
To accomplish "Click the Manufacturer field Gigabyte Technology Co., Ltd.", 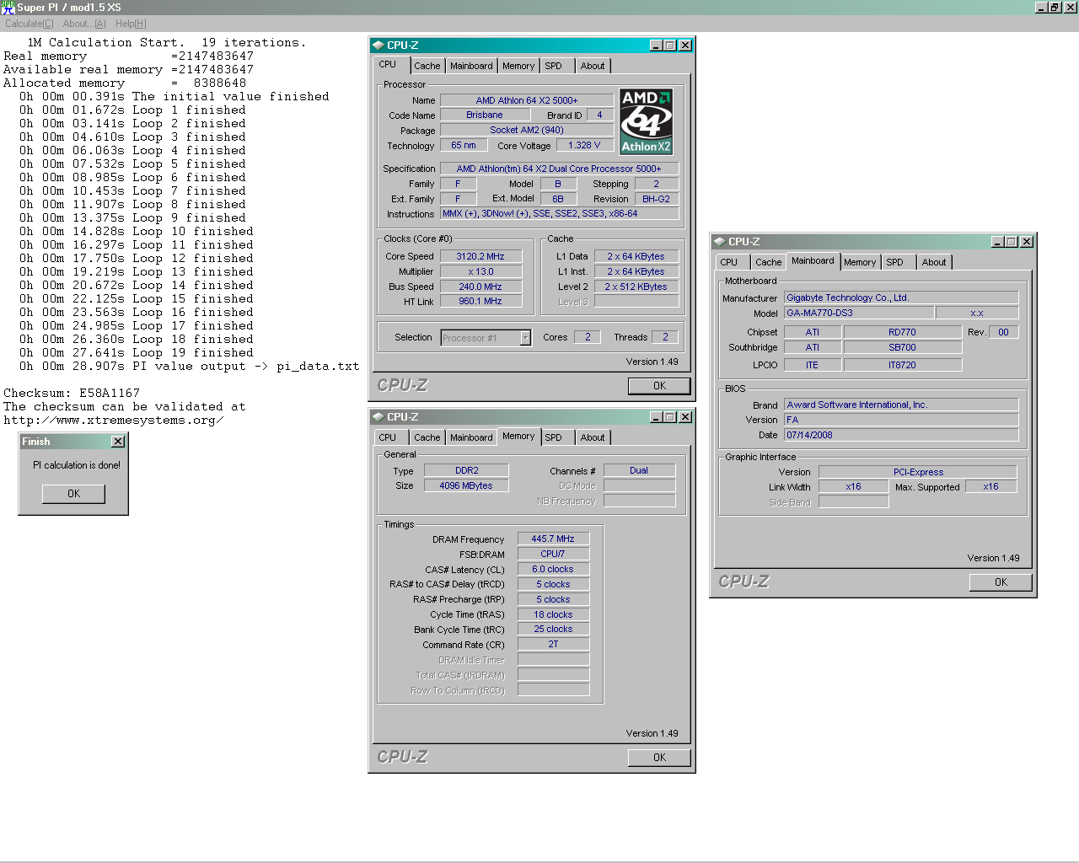I will tap(901, 298).
